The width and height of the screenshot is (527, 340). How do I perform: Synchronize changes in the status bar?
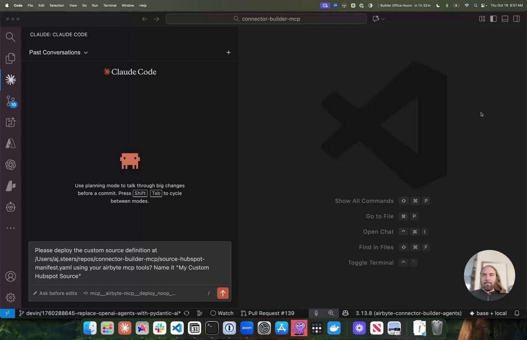(x=187, y=313)
